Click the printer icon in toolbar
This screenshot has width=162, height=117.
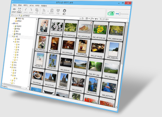(58, 11)
